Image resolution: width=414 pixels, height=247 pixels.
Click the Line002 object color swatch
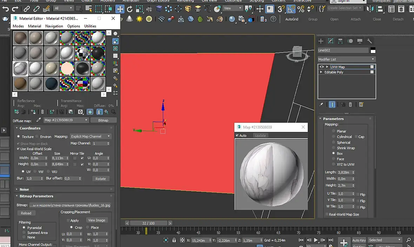[373, 51]
